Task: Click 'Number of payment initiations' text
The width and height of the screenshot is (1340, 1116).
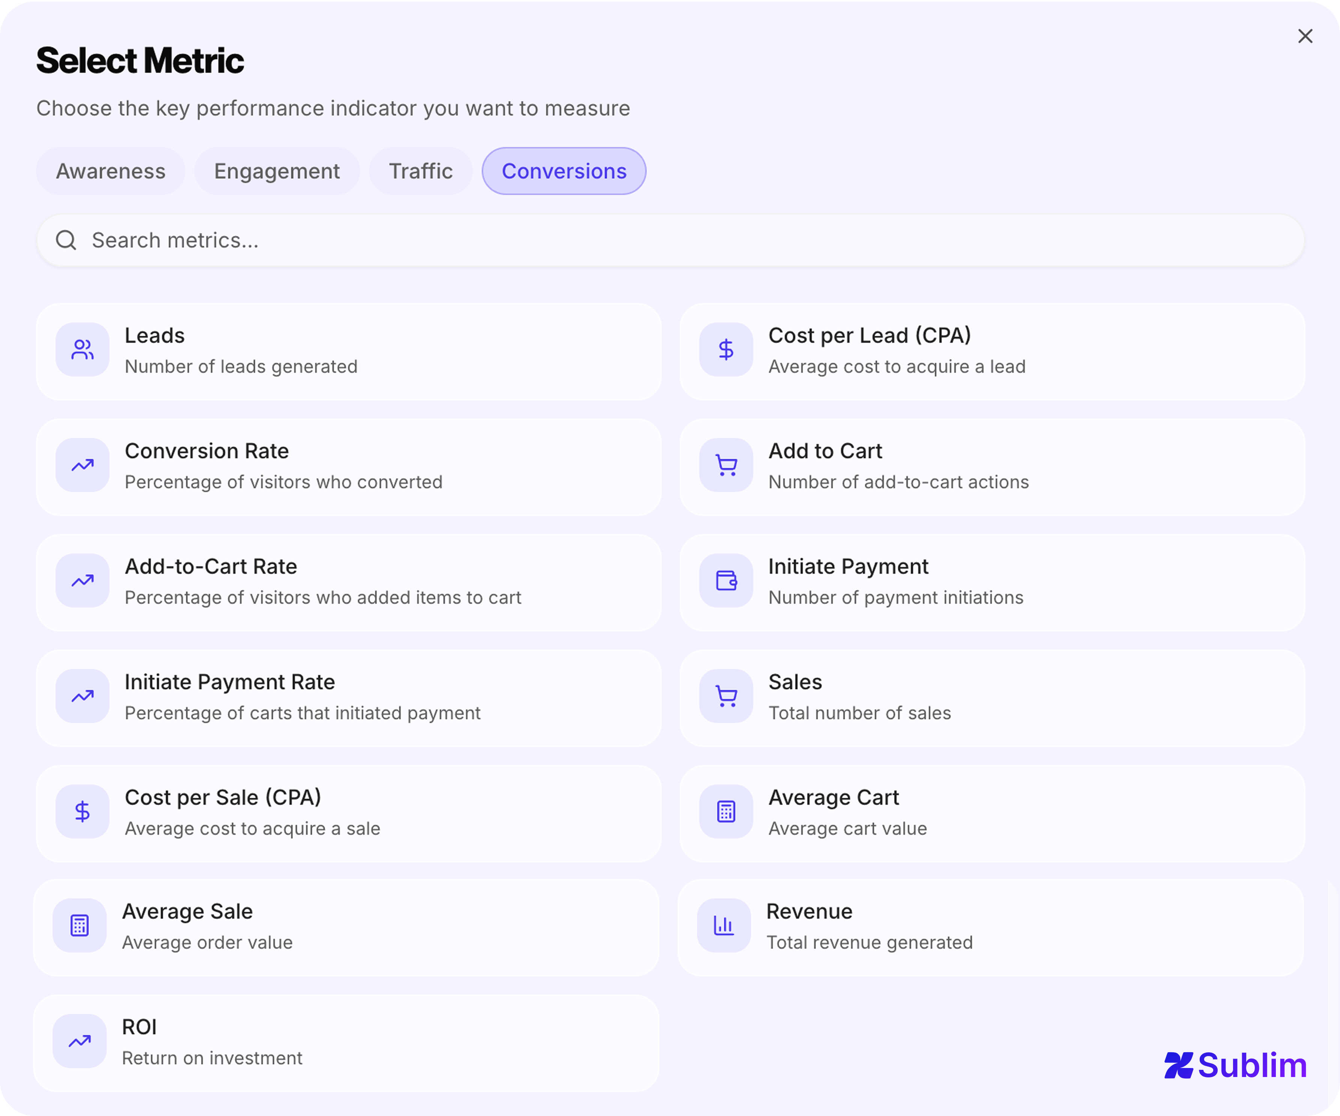Action: pyautogui.click(x=896, y=597)
